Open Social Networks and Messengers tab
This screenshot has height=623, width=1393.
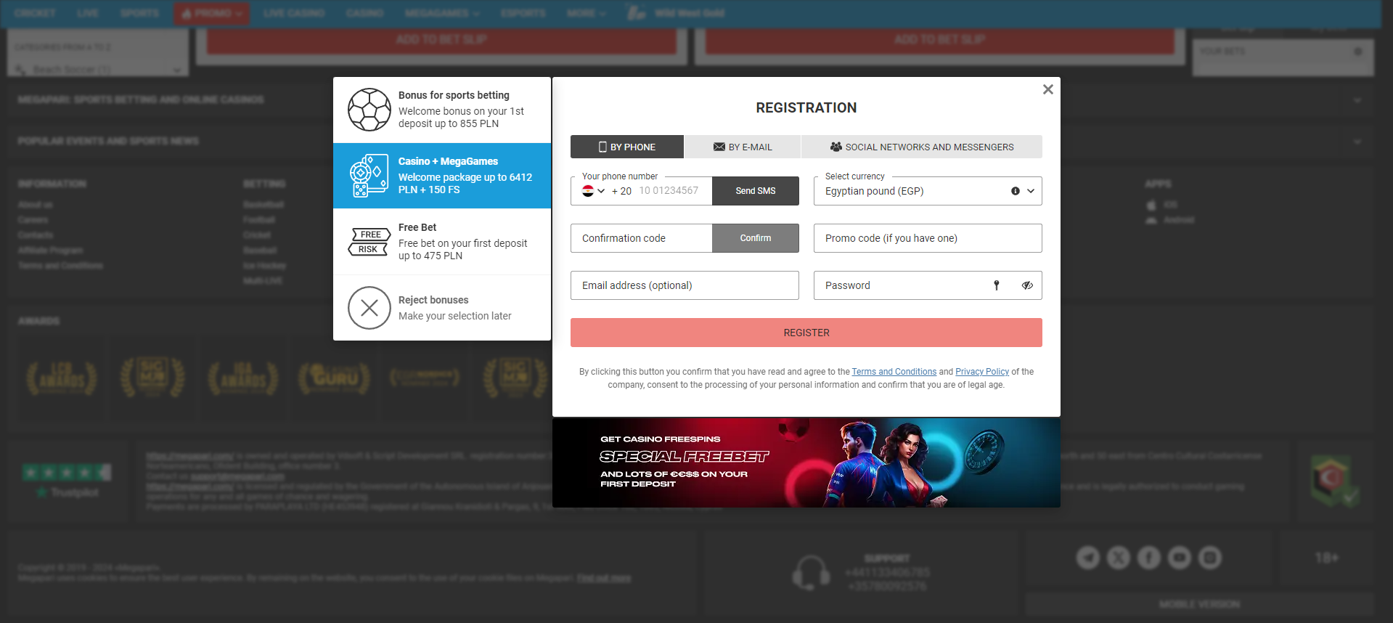pos(922,147)
